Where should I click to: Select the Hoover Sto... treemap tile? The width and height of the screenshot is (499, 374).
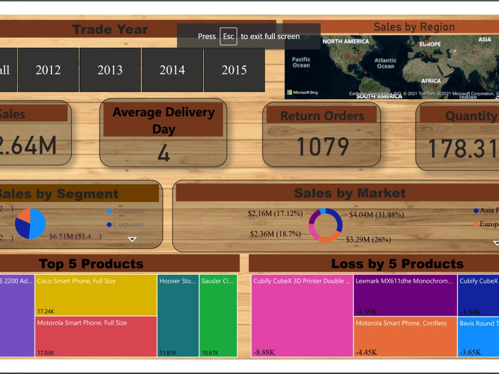click(178, 316)
